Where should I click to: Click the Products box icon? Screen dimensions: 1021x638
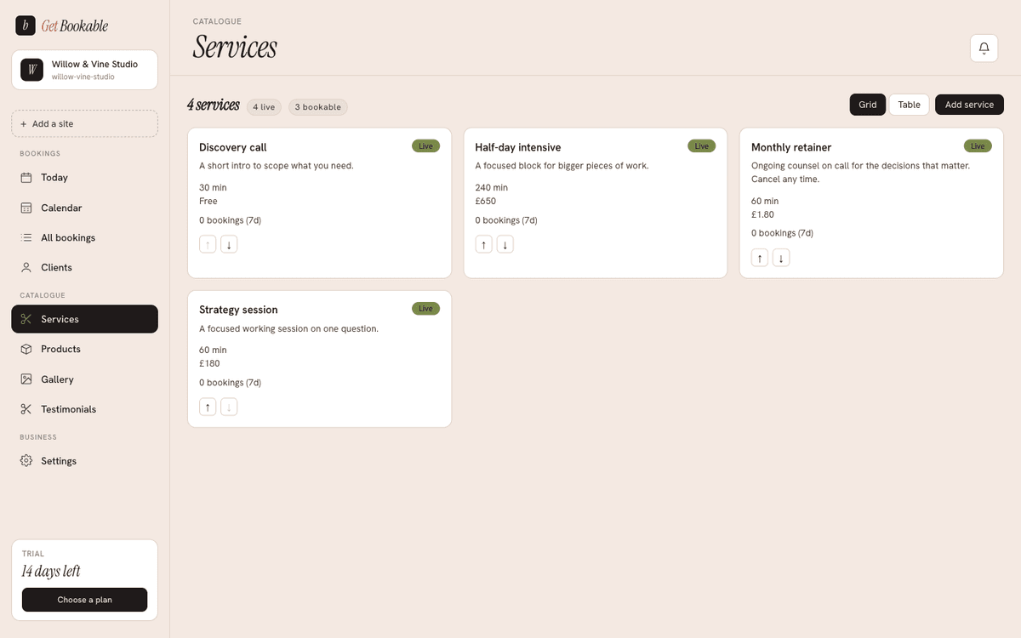coord(26,349)
